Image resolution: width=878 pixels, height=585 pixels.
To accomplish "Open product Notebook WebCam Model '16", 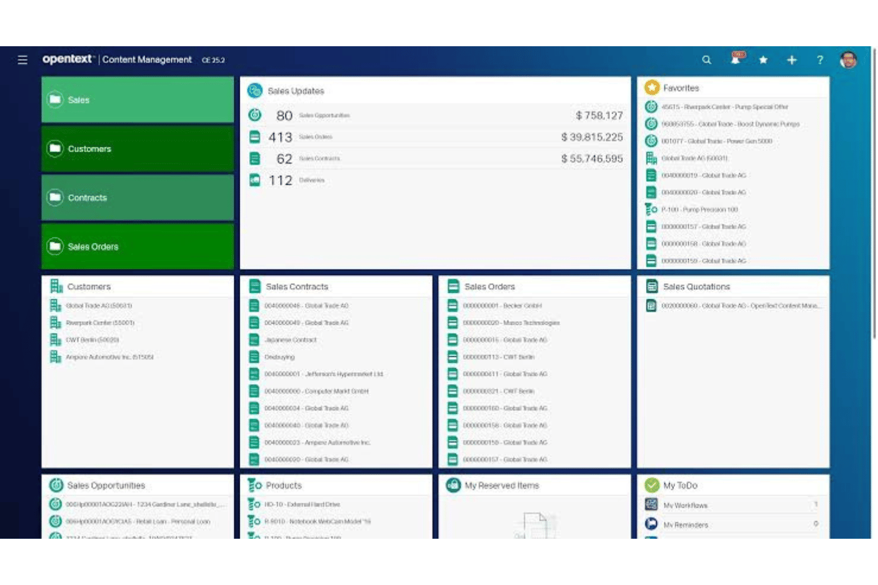I will tap(317, 522).
